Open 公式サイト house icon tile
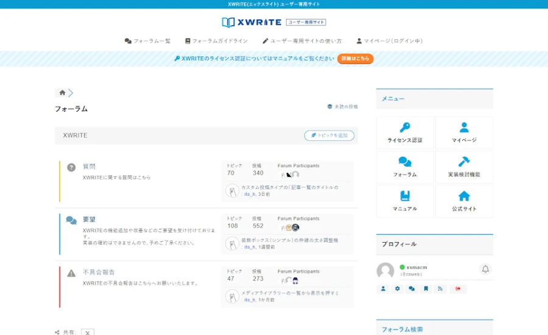This screenshot has height=335, width=548. 464,201
